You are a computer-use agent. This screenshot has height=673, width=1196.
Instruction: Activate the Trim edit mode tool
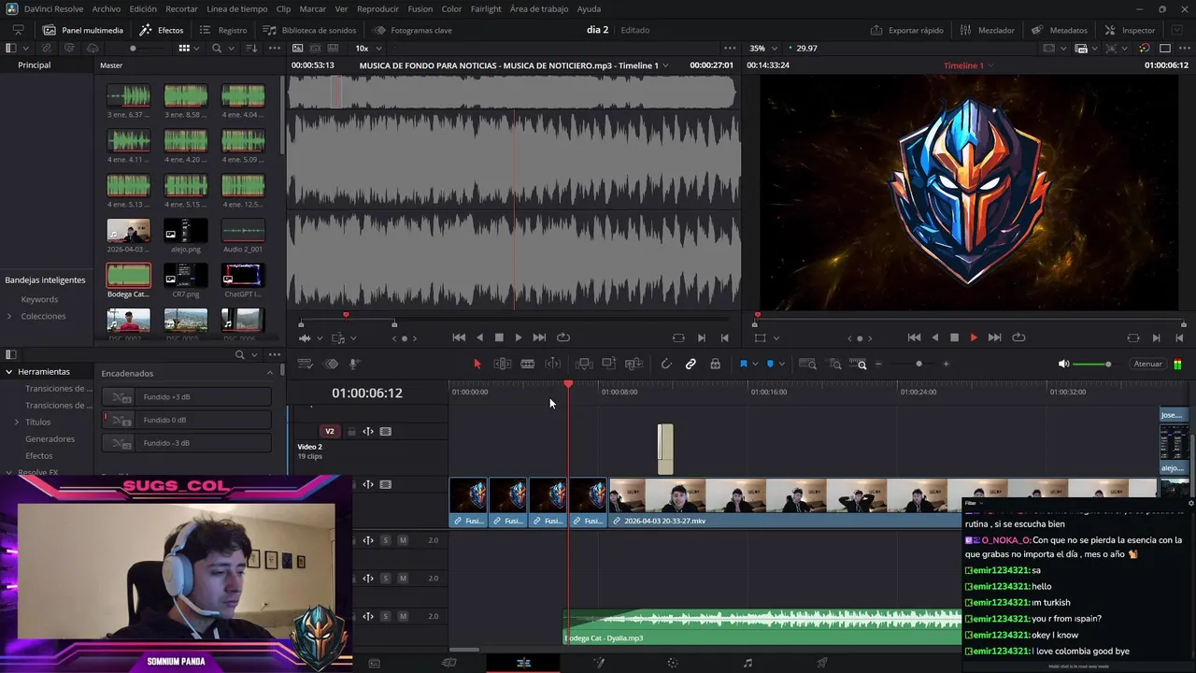(x=502, y=364)
